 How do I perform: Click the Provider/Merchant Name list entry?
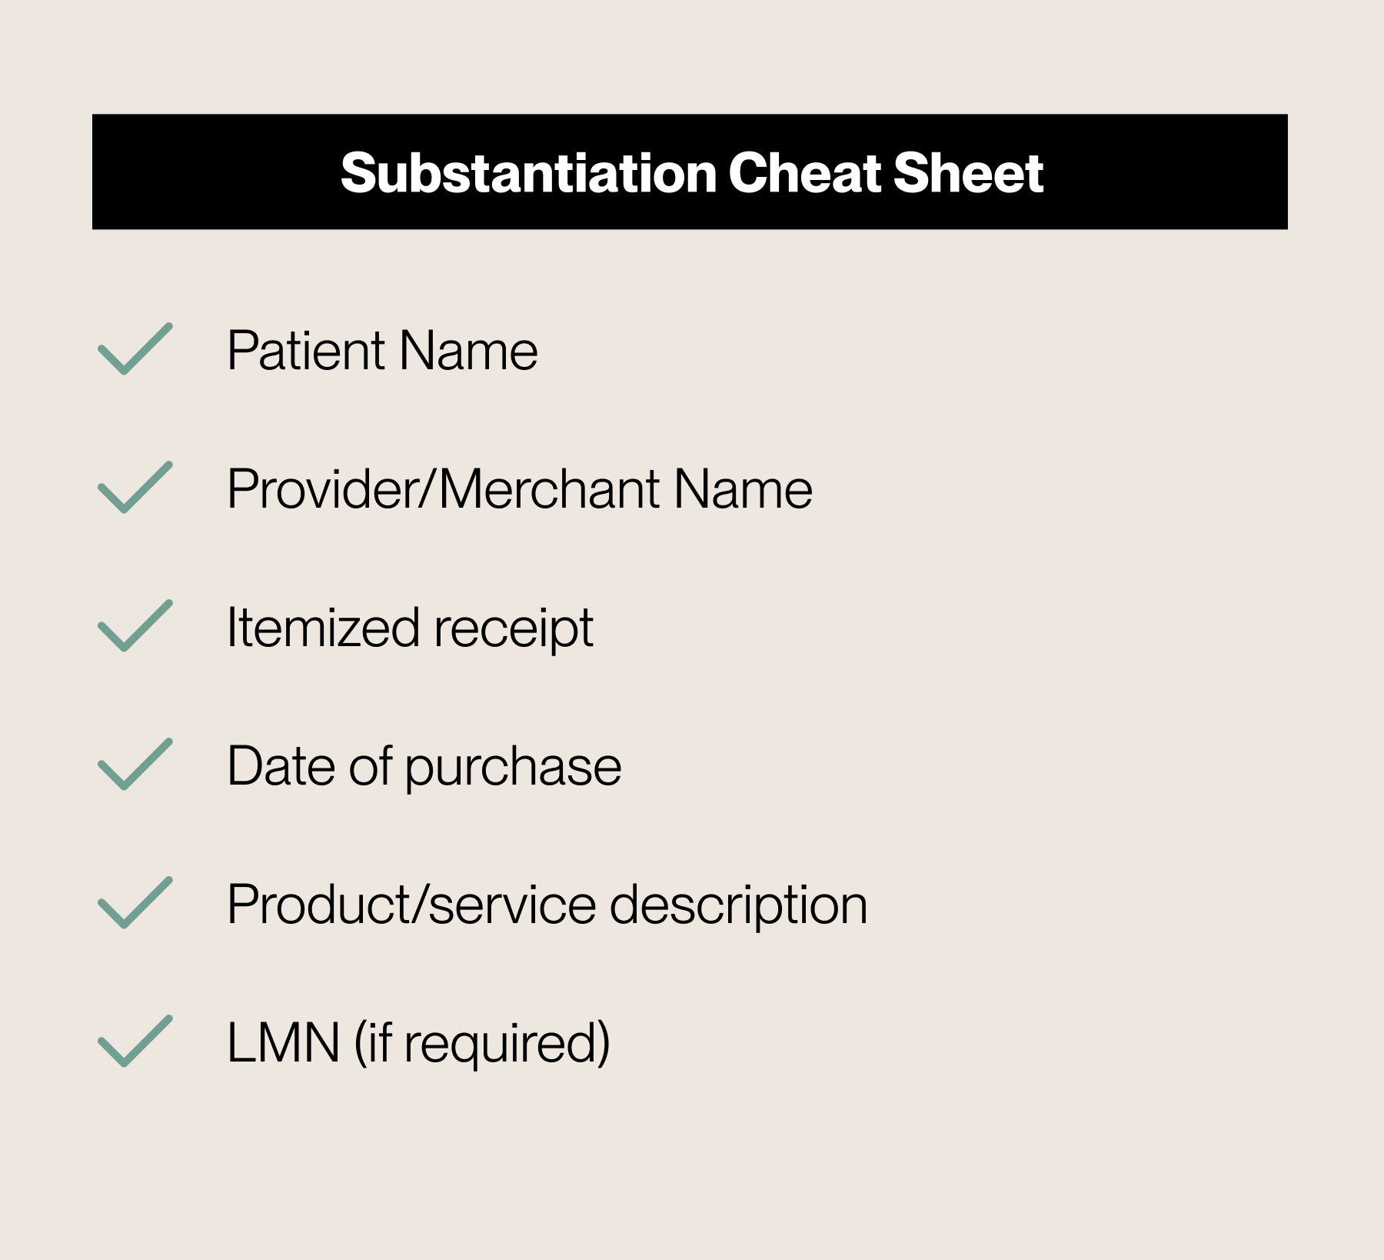(x=520, y=489)
